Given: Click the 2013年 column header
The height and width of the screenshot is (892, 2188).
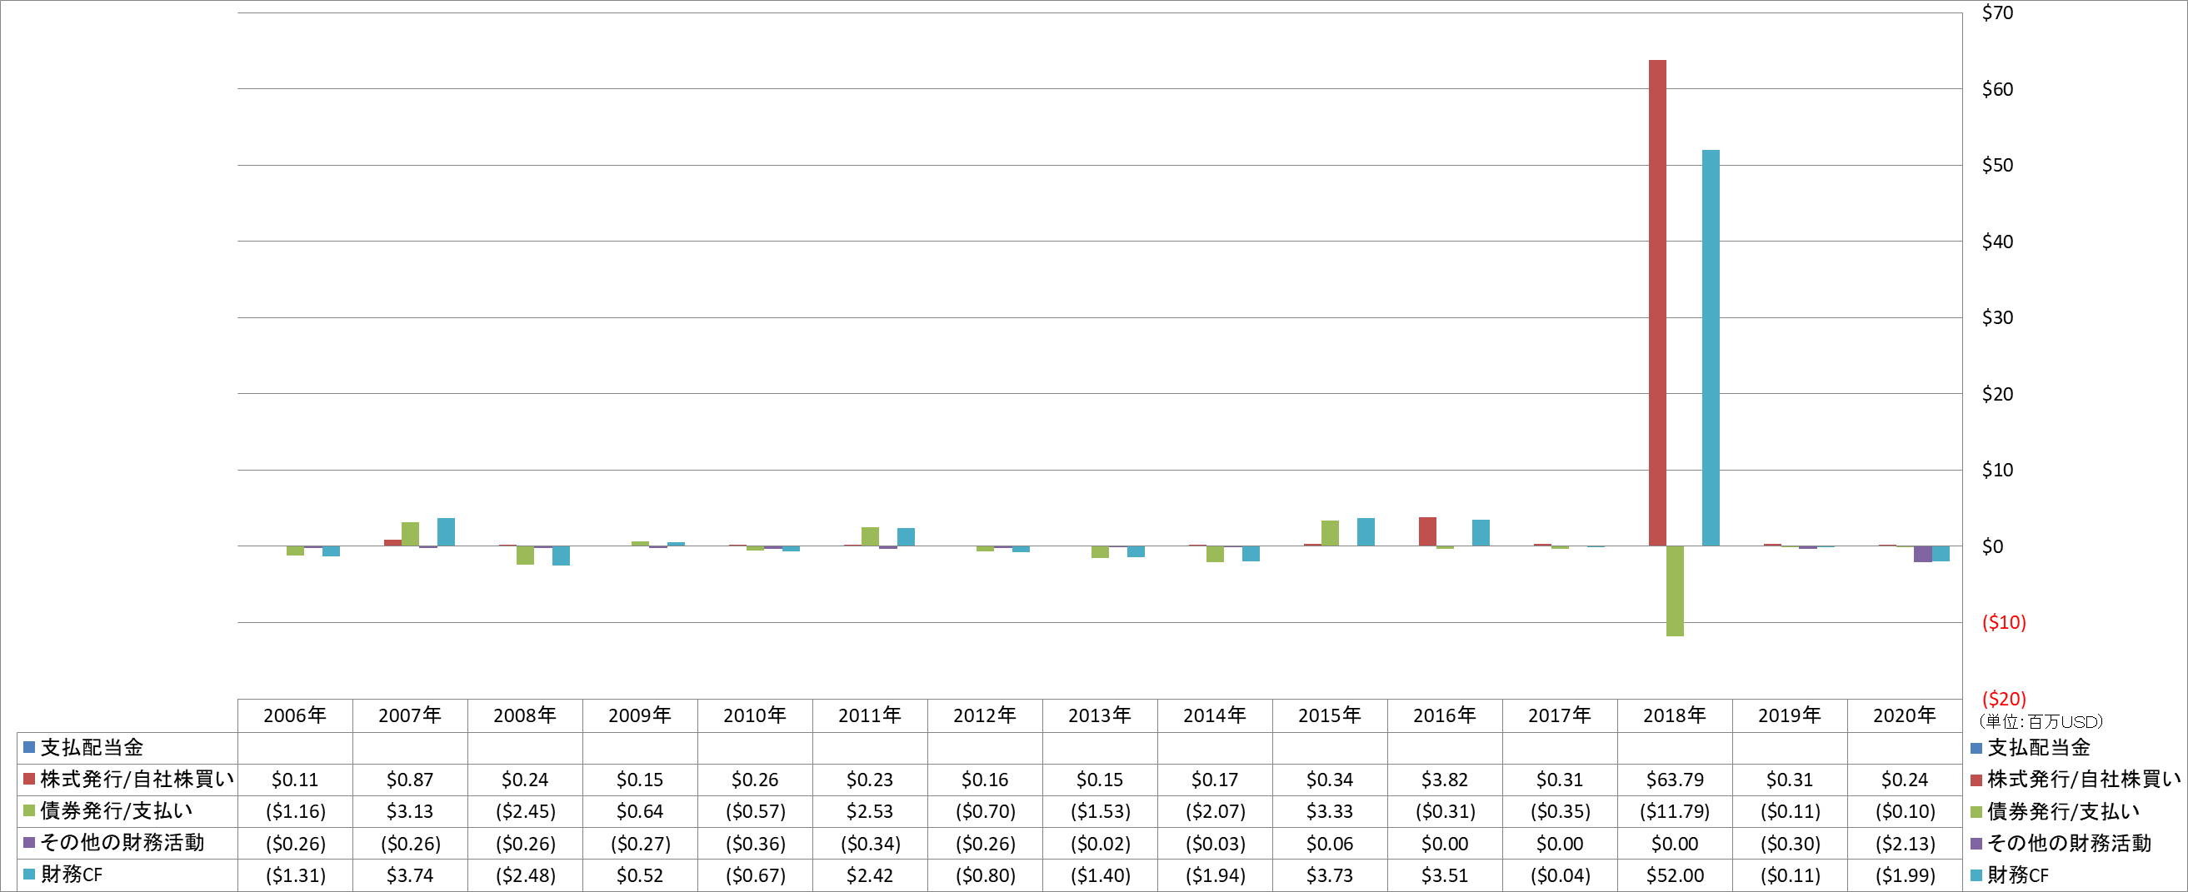Looking at the screenshot, I should point(1100,715).
